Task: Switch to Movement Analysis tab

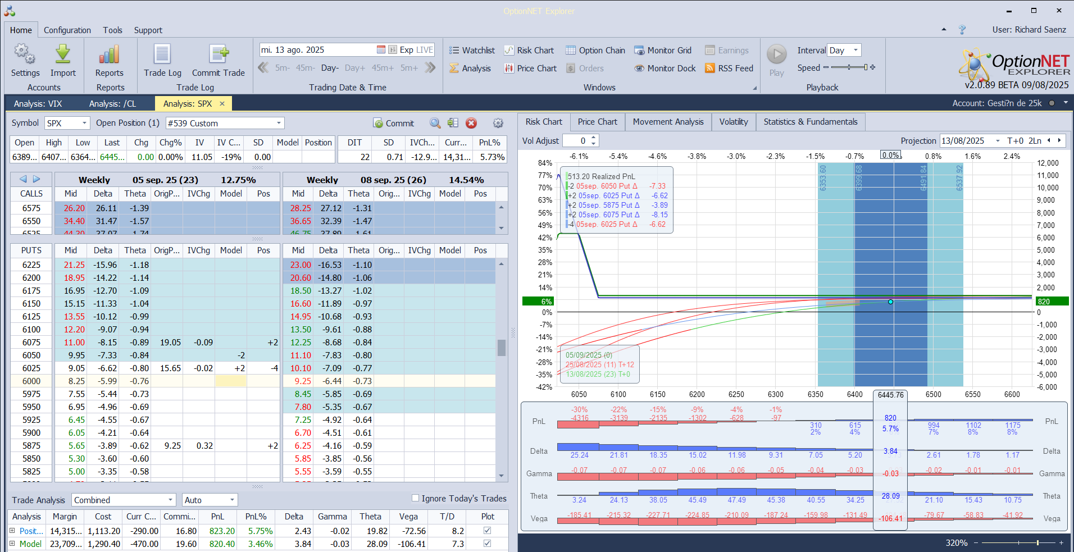Action: point(668,122)
